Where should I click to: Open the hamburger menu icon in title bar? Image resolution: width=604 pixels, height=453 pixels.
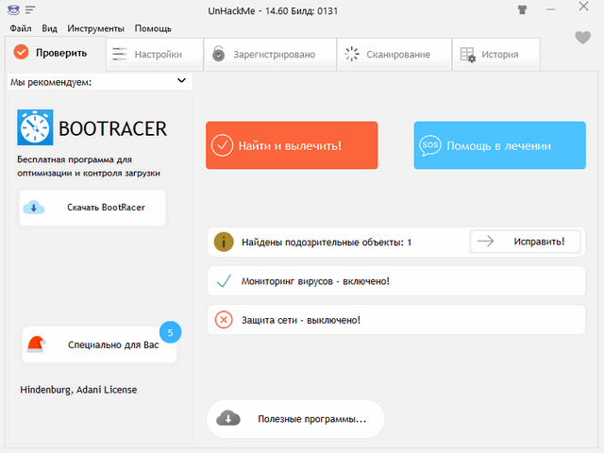coord(30,10)
